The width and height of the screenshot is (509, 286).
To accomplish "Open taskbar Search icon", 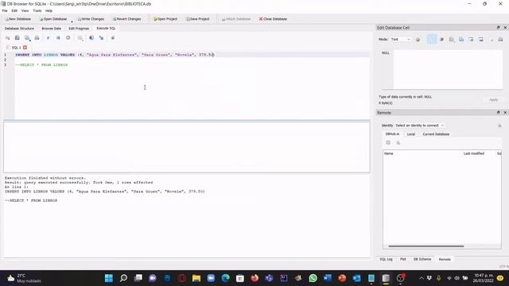I will coord(123,278).
